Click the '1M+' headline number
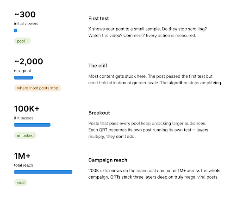 [22, 156]
